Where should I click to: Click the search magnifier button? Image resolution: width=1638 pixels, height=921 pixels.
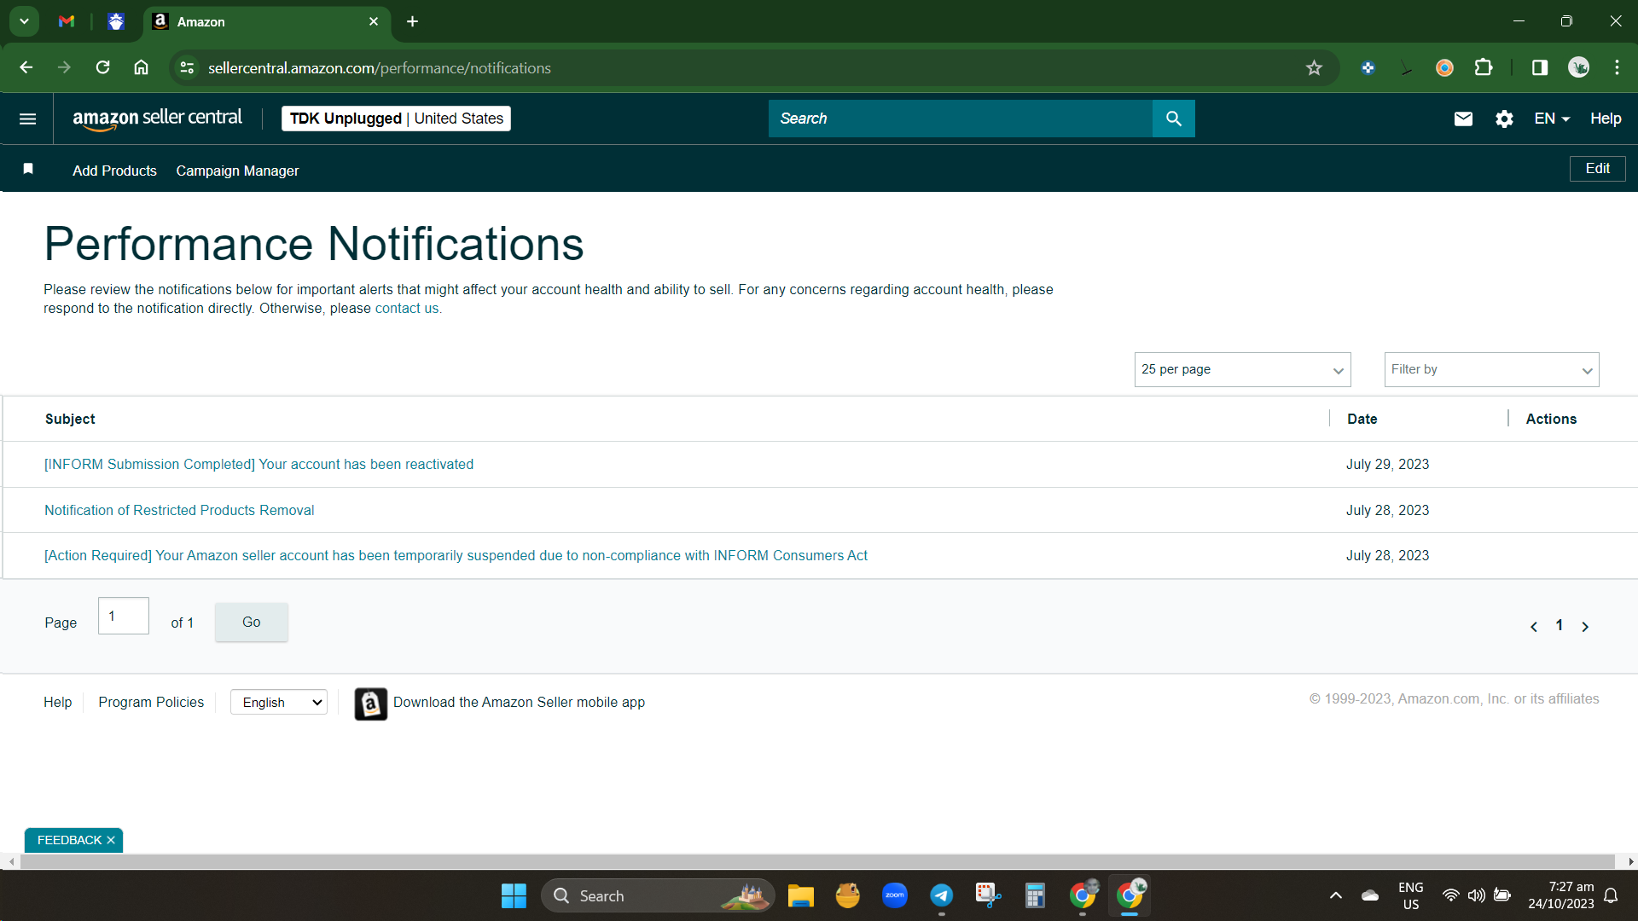[x=1173, y=119]
